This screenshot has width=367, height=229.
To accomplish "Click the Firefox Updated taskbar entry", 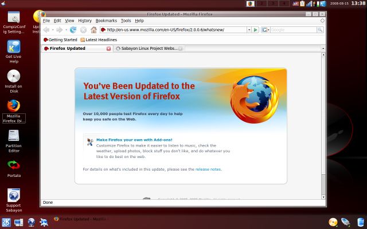I will click(x=80, y=219).
